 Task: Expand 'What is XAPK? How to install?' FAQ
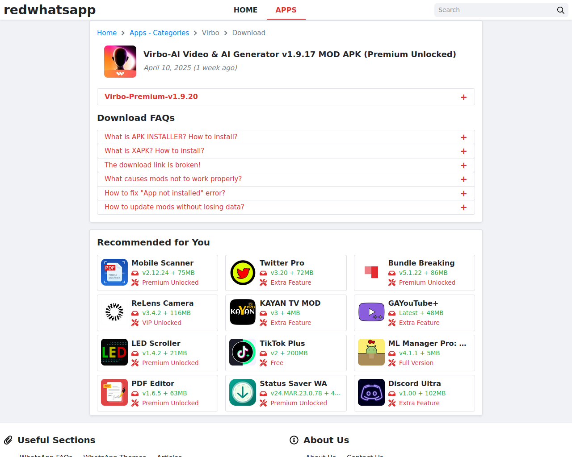[286, 151]
